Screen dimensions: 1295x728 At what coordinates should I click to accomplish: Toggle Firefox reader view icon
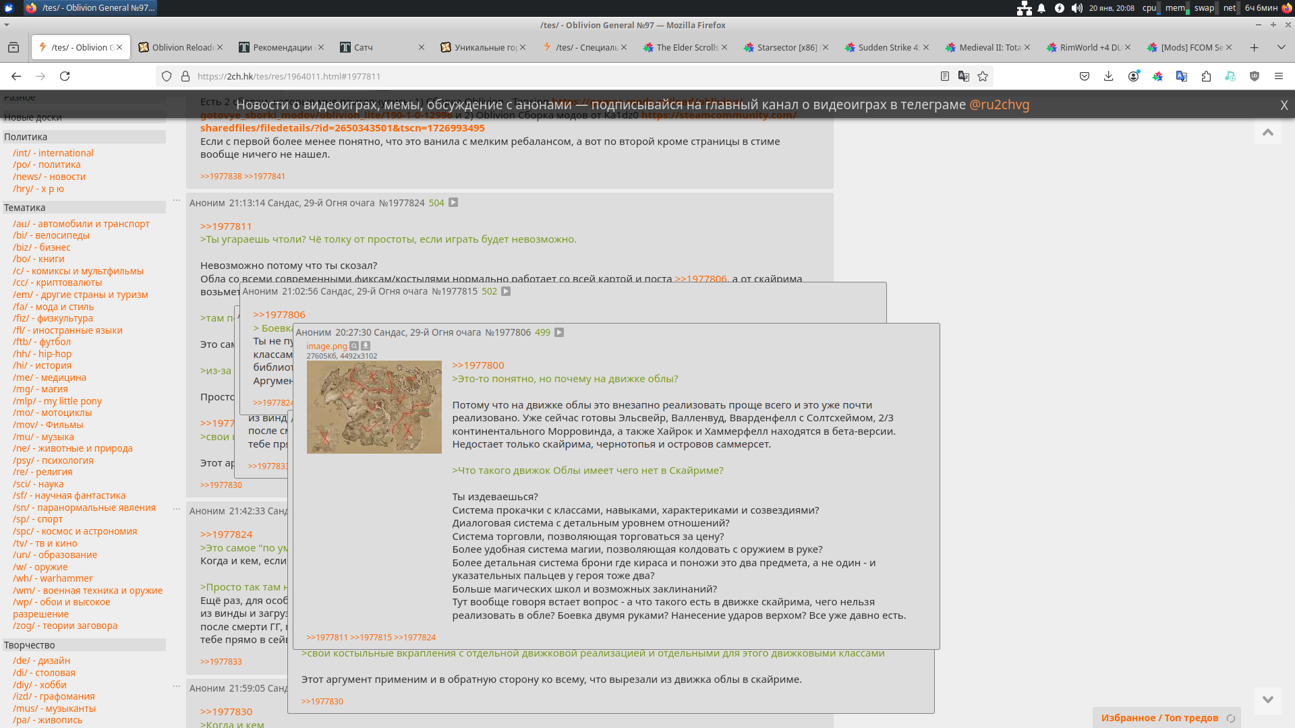pos(945,76)
